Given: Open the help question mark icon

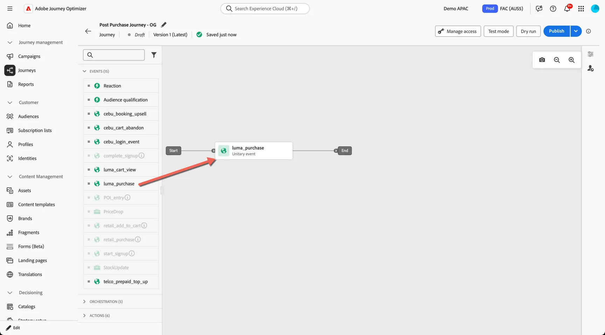Looking at the screenshot, I should (x=553, y=8).
